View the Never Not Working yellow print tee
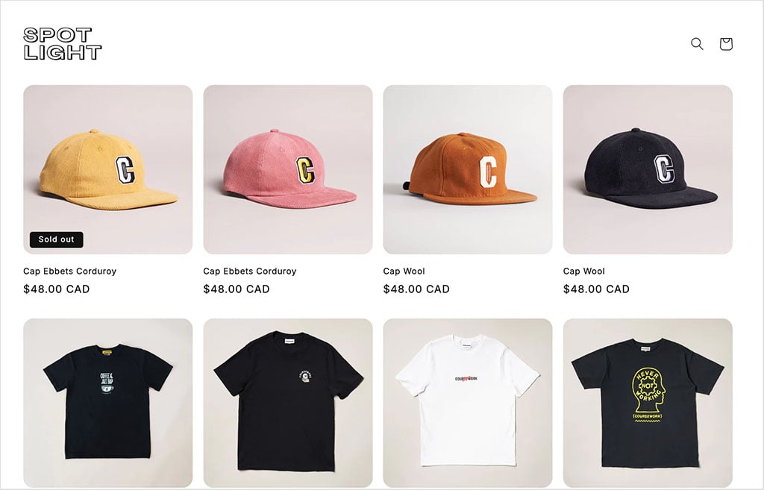The image size is (764, 490). (x=648, y=403)
